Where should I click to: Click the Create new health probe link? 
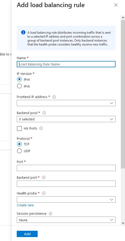pos(25,205)
